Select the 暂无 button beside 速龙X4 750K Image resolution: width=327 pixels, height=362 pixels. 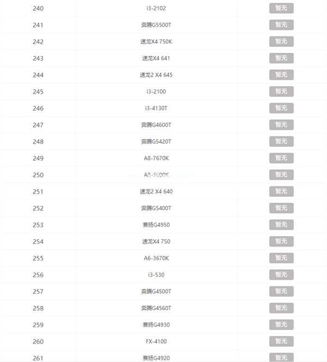281,41
